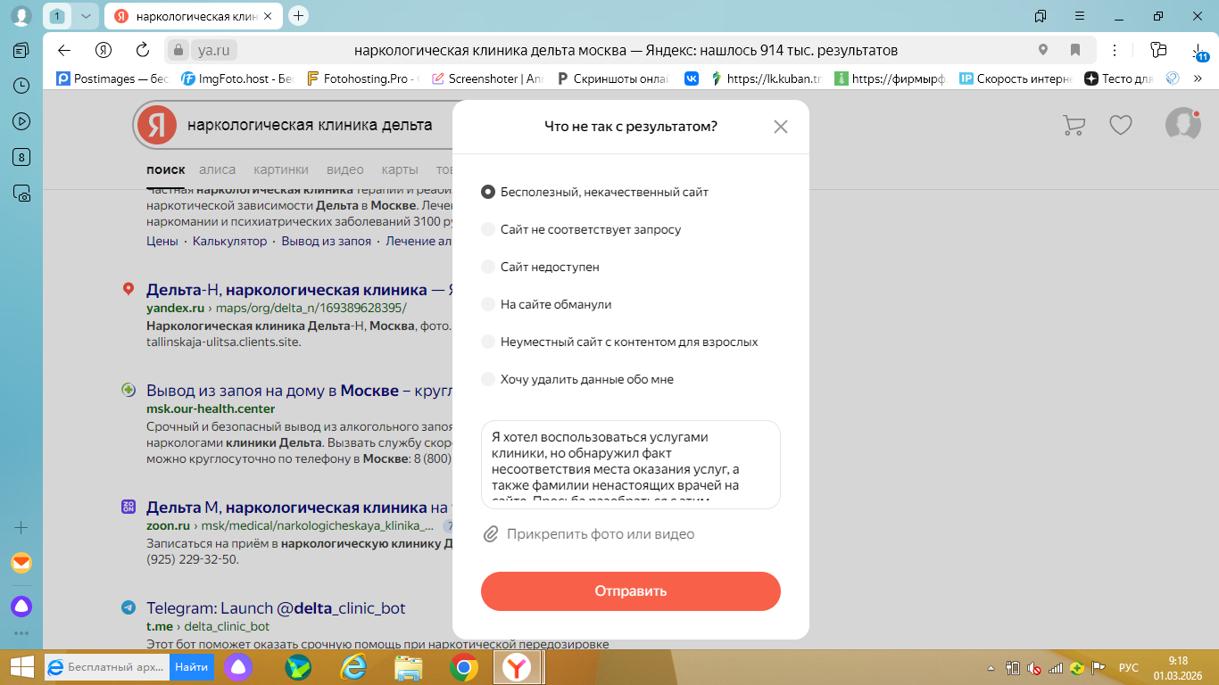Select 'На сайте обманули' option
The image size is (1219, 685).
(x=546, y=304)
